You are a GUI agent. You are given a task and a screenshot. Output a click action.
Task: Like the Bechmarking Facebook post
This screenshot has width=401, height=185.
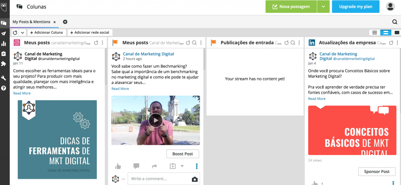[118, 166]
